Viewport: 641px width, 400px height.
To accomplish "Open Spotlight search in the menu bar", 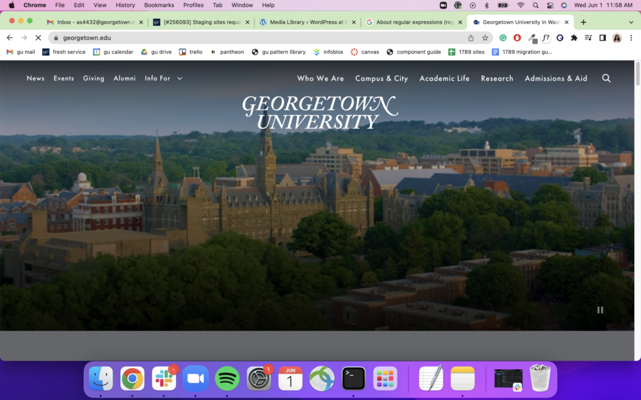I will (x=536, y=5).
